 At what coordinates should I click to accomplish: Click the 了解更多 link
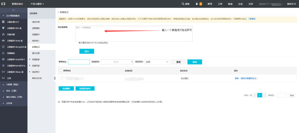click(x=252, y=19)
